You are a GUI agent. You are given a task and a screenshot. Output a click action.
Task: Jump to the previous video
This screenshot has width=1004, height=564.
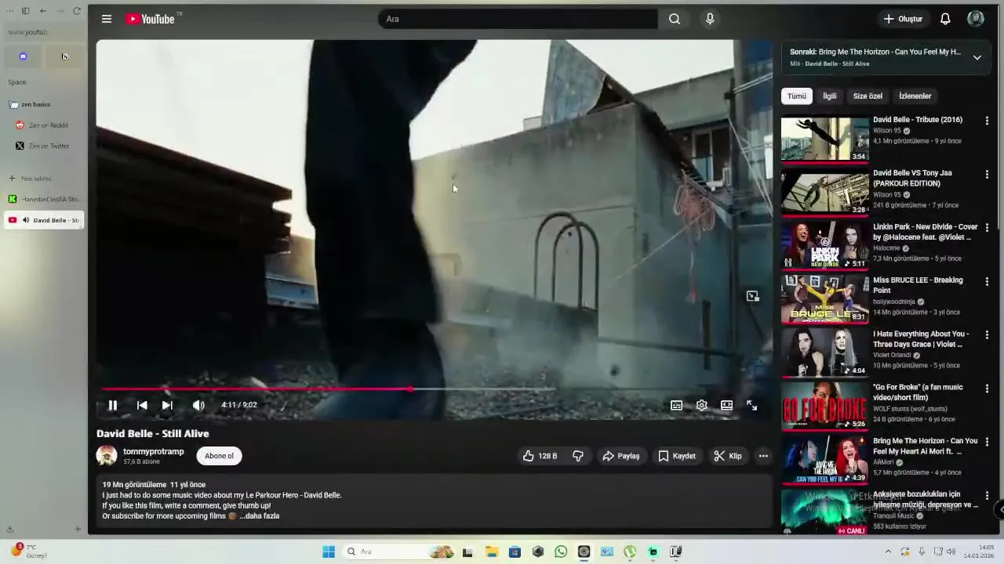[142, 405]
